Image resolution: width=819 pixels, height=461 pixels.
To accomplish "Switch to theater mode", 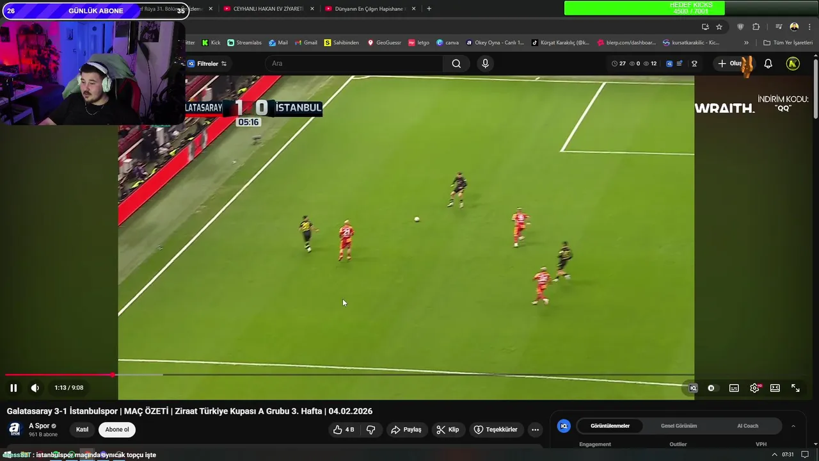I will 775,388.
